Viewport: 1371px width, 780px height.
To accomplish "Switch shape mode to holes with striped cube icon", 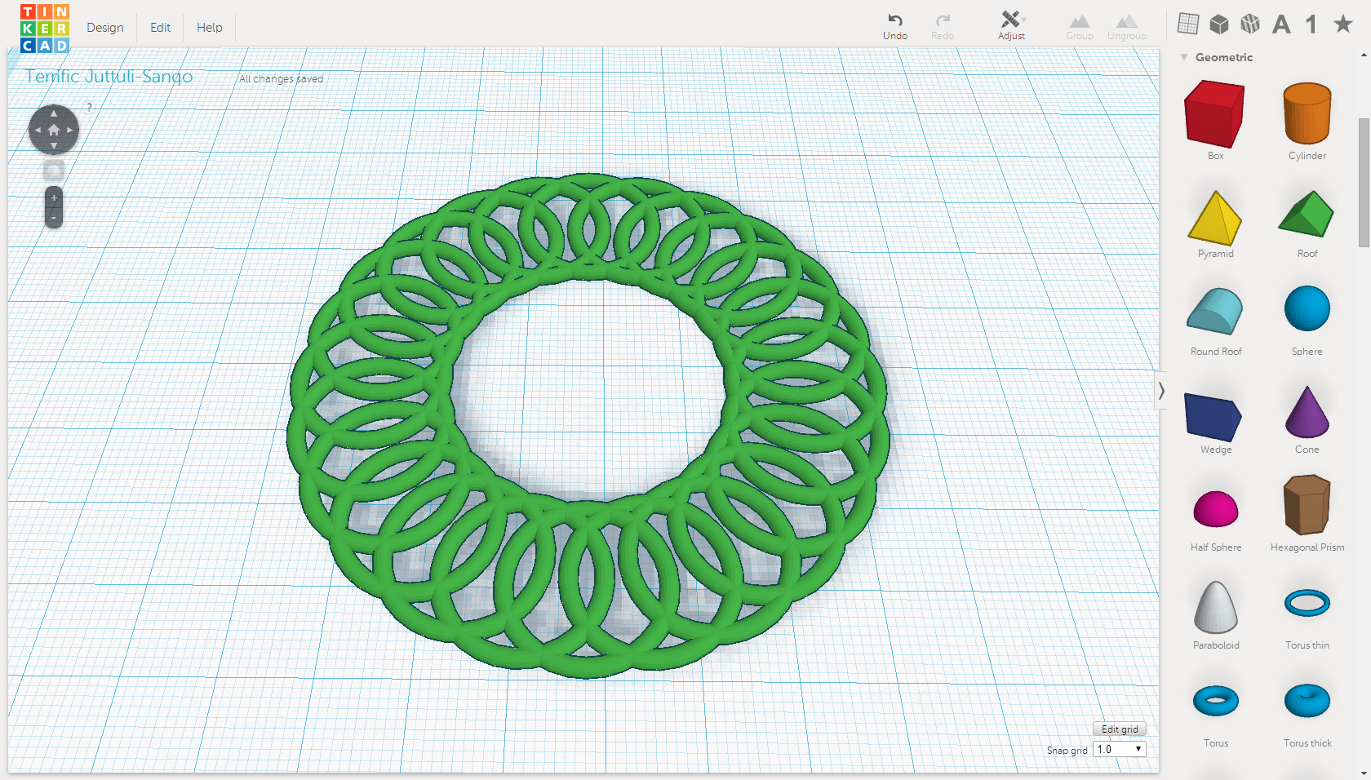I will (x=1249, y=24).
